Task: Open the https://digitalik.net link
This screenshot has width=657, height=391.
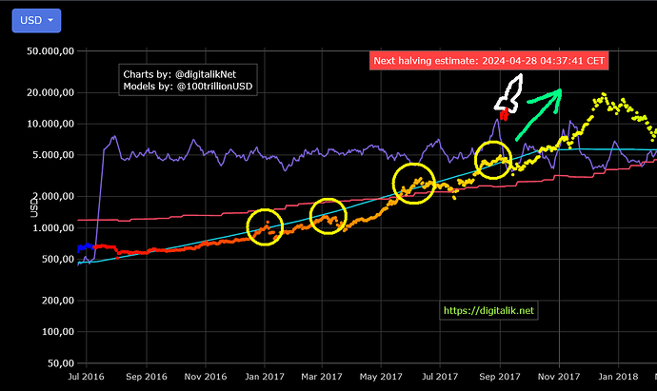Action: [x=490, y=310]
